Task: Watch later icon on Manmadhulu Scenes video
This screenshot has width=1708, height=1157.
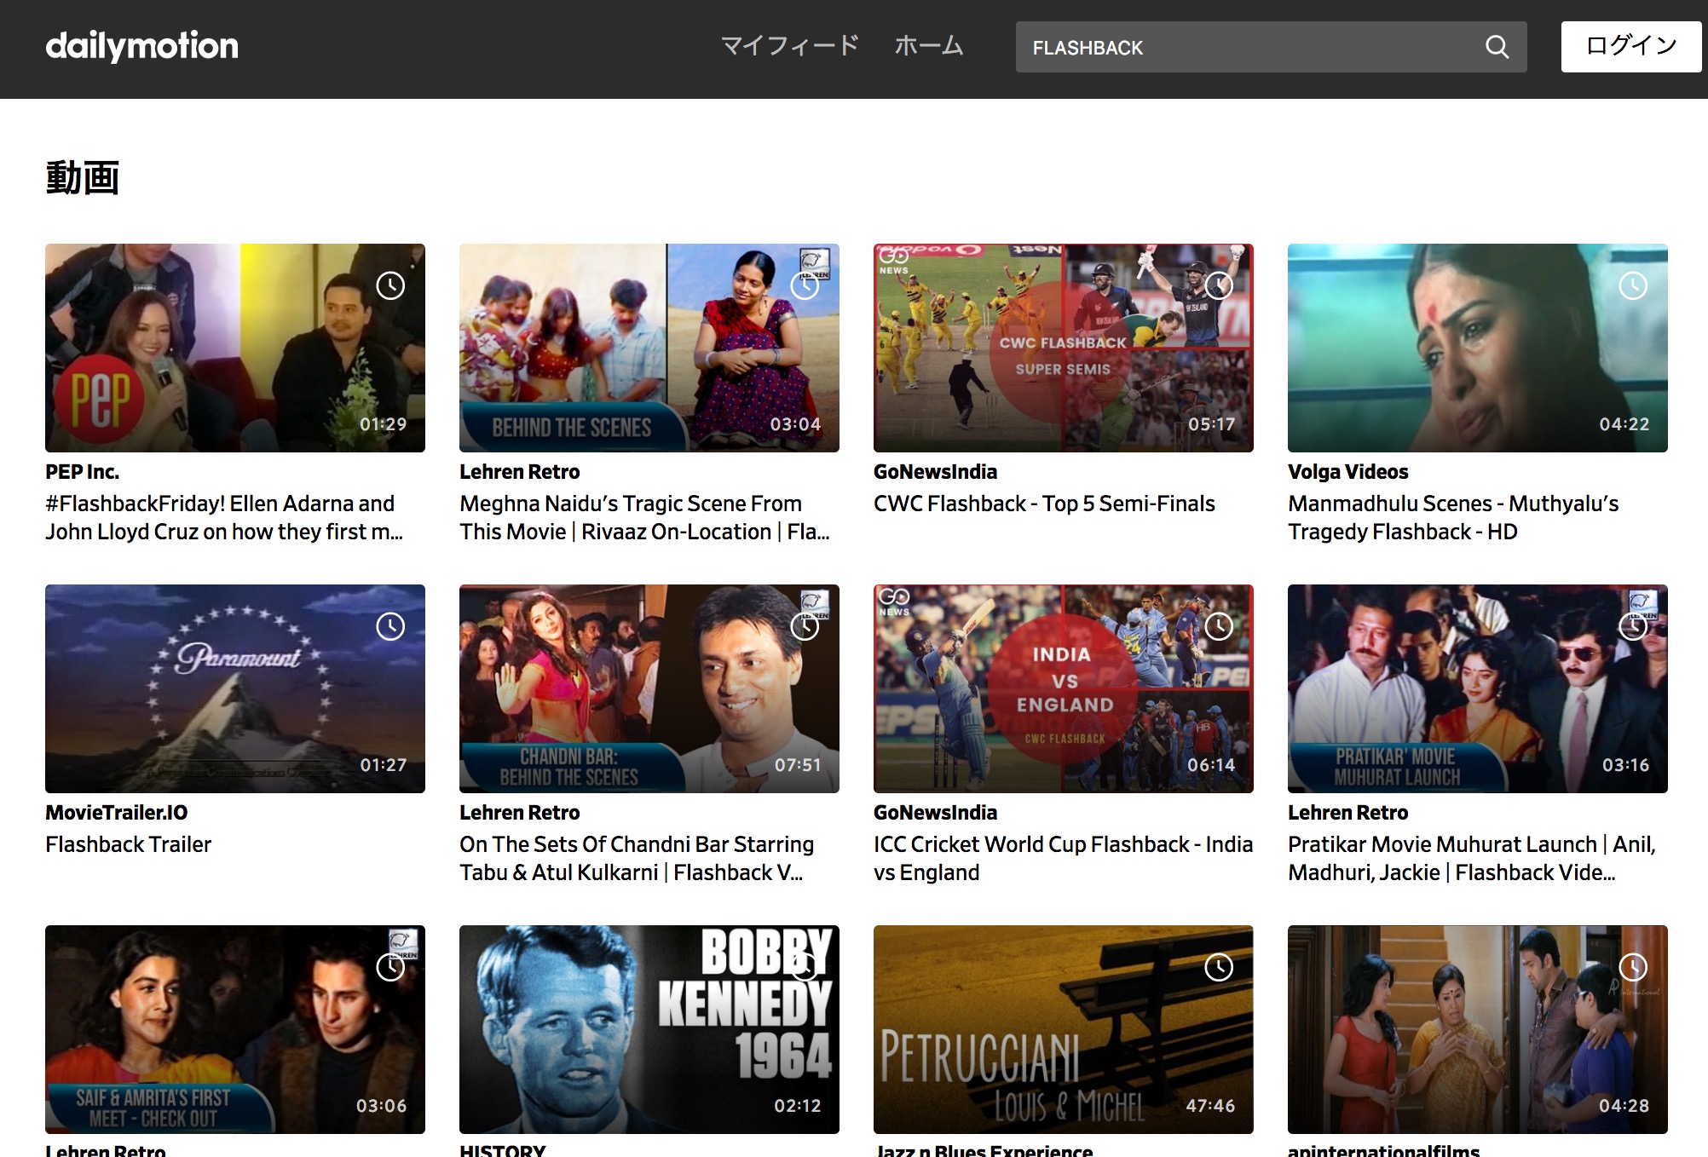Action: (x=1633, y=285)
